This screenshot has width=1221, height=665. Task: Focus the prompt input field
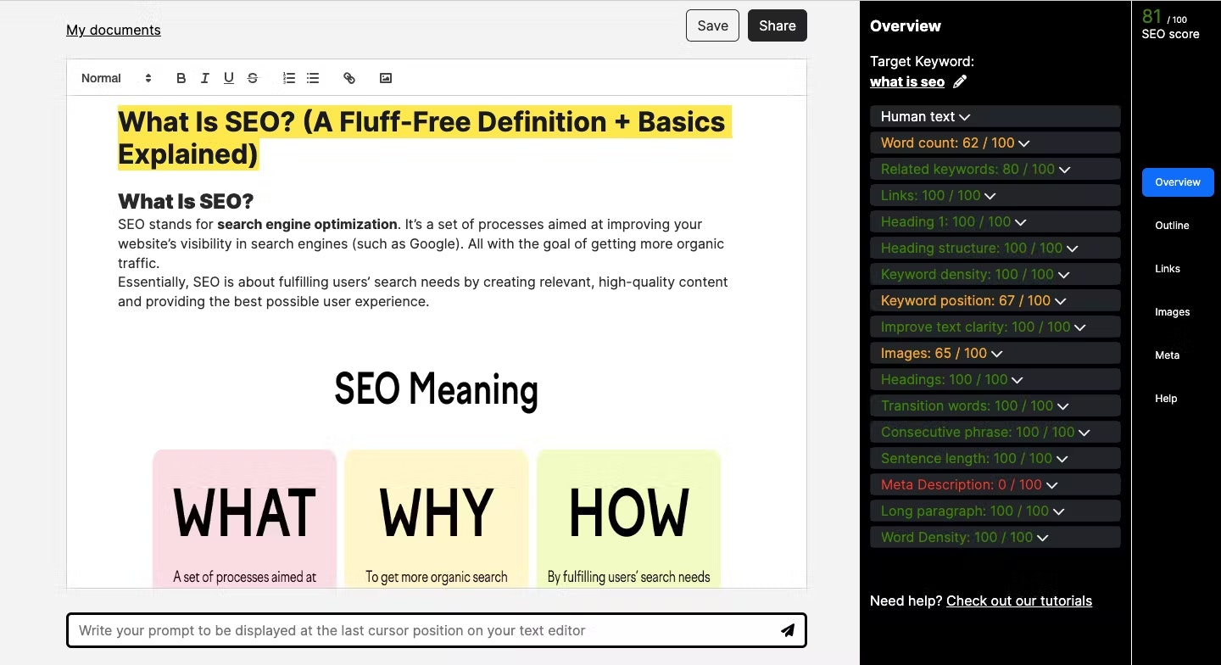pyautogui.click(x=437, y=630)
